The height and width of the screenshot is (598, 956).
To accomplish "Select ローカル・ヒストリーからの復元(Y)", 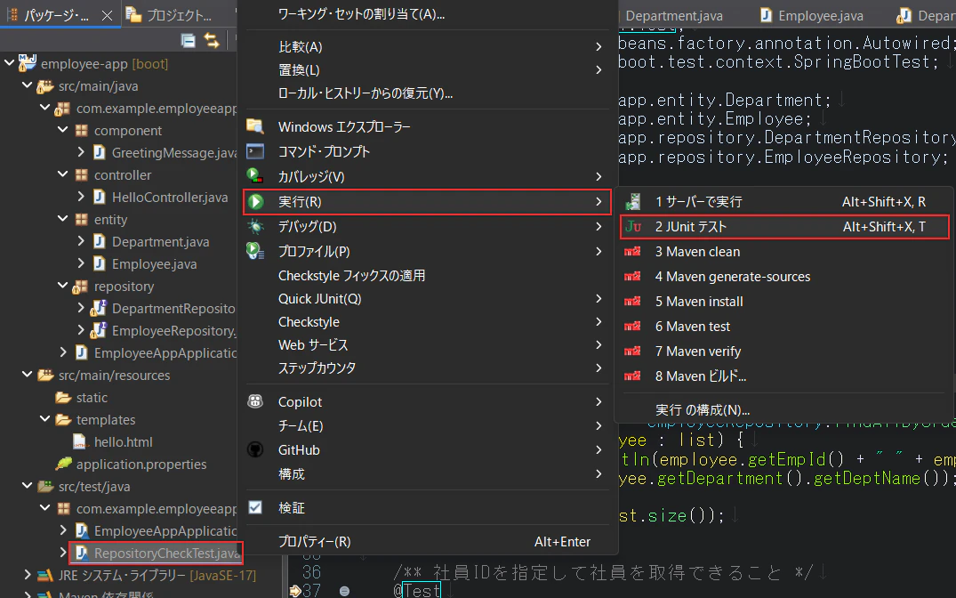I will coord(427,93).
